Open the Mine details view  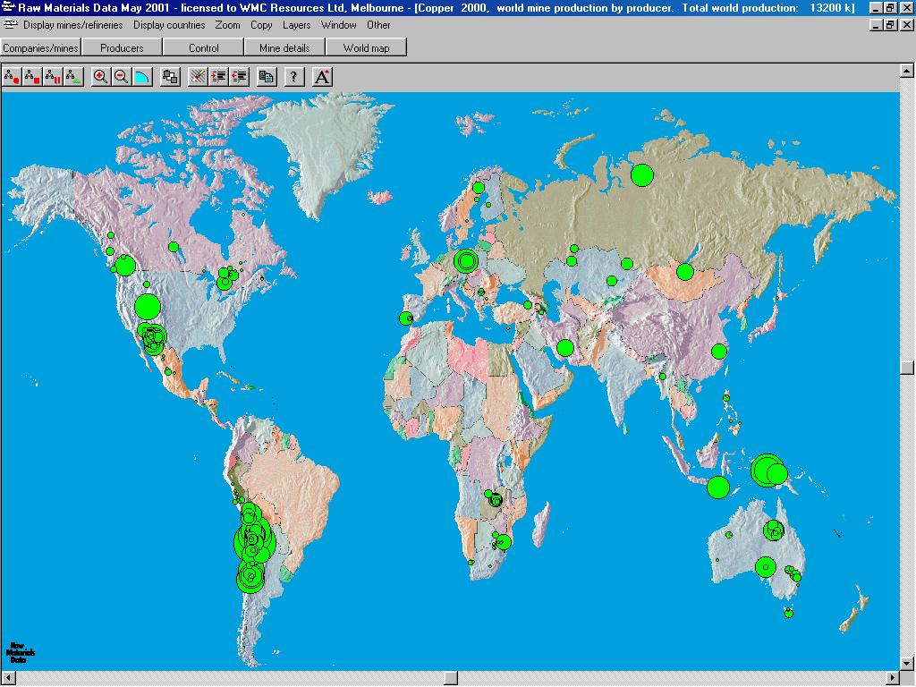284,48
